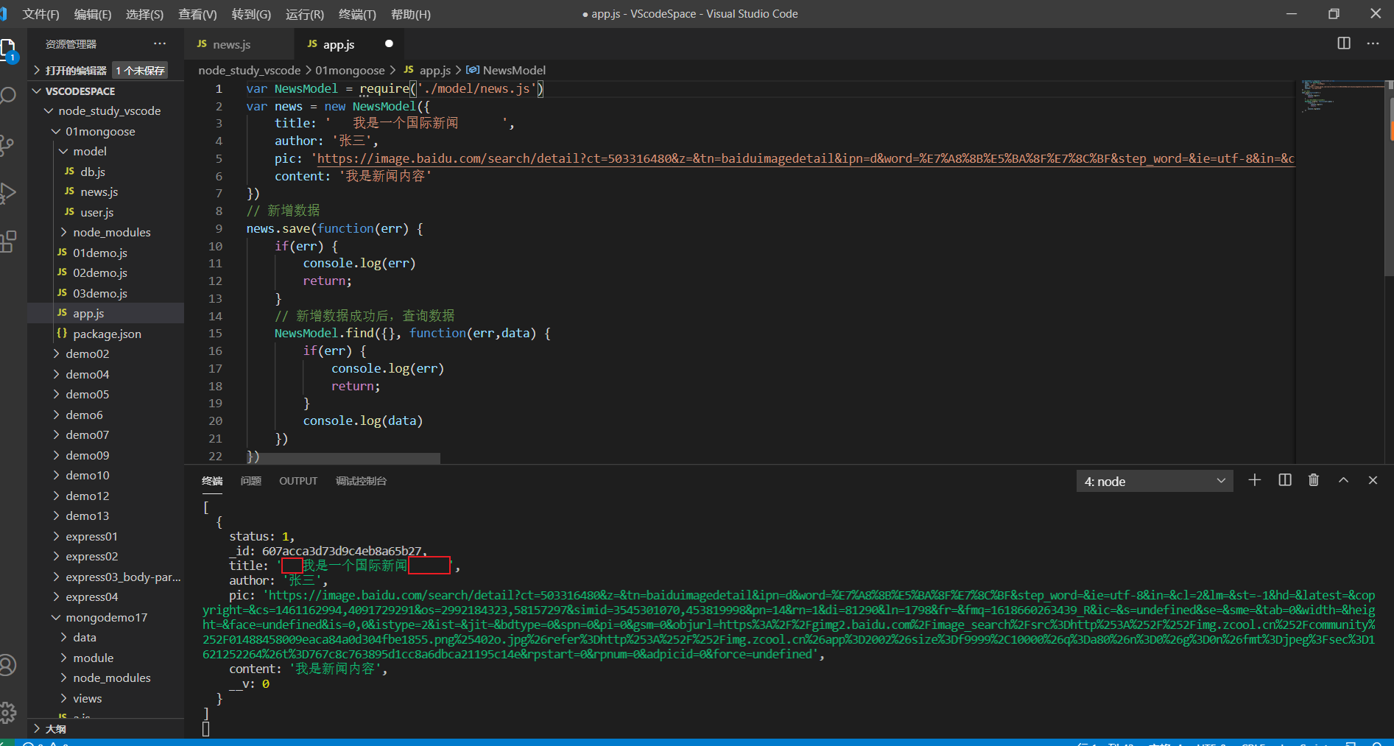Split the editor to the right
Screen dimensions: 1394x746
(x=1344, y=43)
